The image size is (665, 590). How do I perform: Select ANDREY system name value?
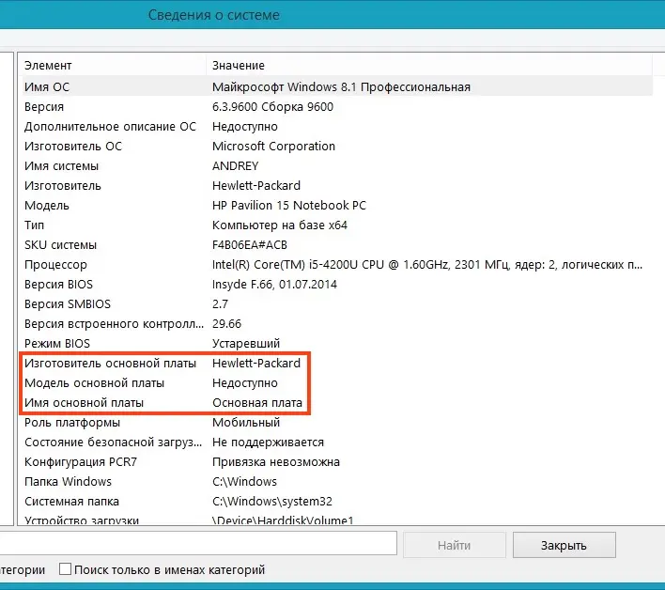pyautogui.click(x=236, y=166)
